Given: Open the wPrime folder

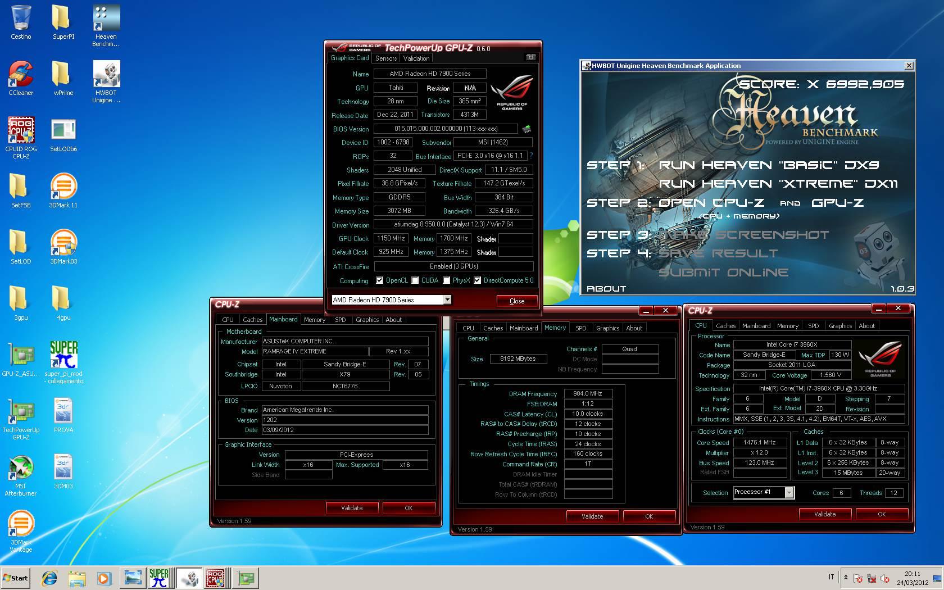Looking at the screenshot, I should pos(63,79).
